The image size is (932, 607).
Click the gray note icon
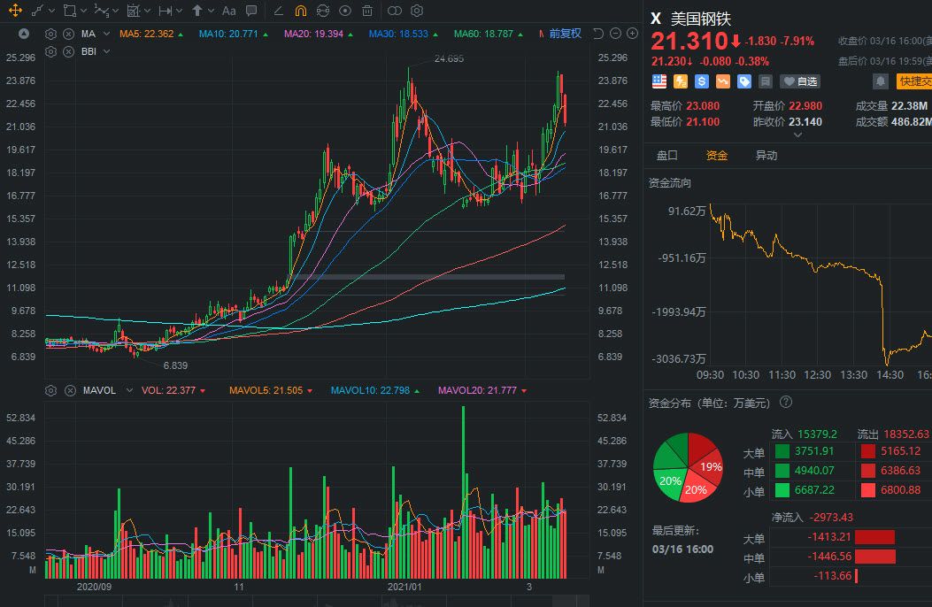point(766,81)
